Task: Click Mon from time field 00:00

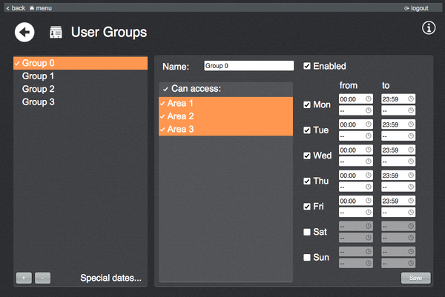Action: coord(355,99)
